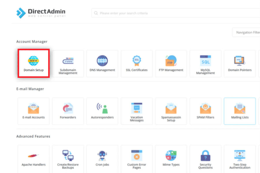This screenshot has width=260, height=173.
Task: Open SSL Certificates
Action: [x=137, y=64]
